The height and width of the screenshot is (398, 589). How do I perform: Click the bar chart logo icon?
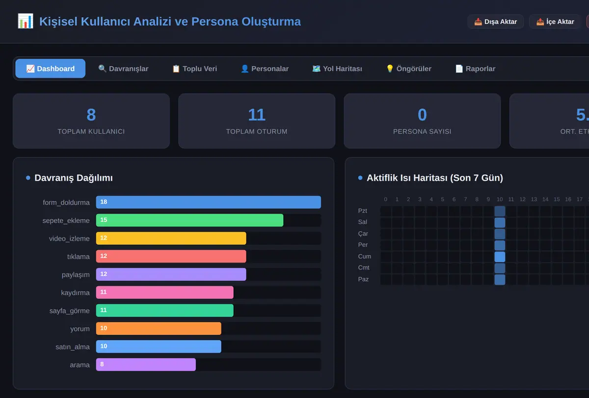pos(25,21)
